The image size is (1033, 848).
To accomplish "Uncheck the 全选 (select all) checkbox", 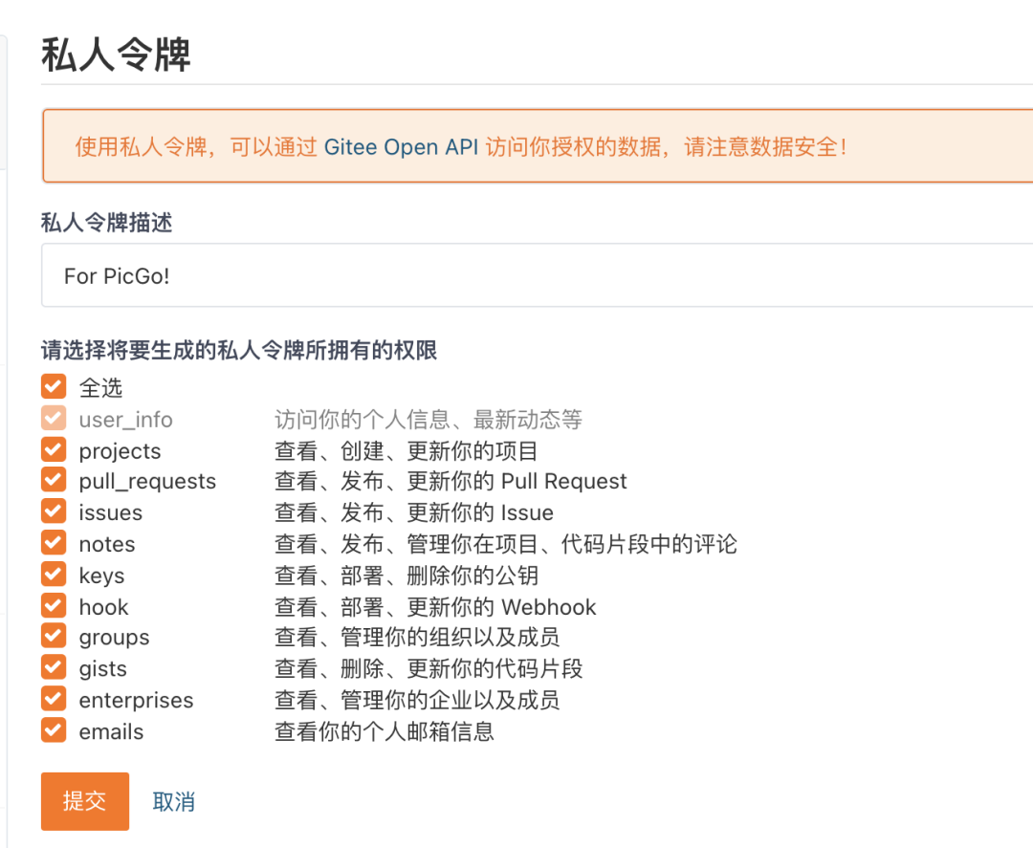I will (54, 387).
